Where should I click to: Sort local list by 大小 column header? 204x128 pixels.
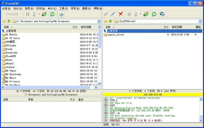point(71,27)
